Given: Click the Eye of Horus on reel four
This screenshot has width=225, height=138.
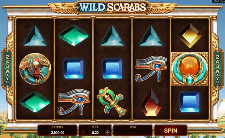Looking at the screenshot, I should 151,69.
